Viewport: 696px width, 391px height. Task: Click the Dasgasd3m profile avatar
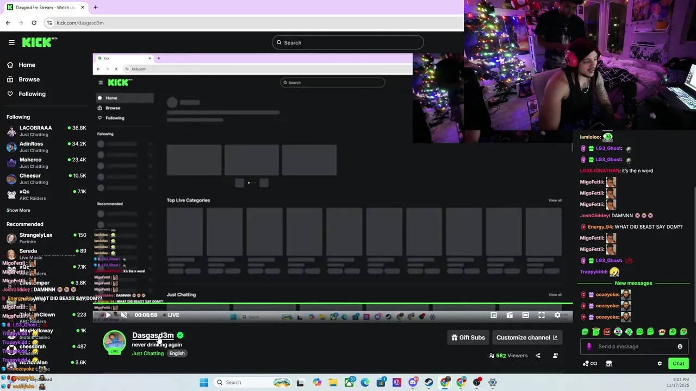click(x=114, y=342)
